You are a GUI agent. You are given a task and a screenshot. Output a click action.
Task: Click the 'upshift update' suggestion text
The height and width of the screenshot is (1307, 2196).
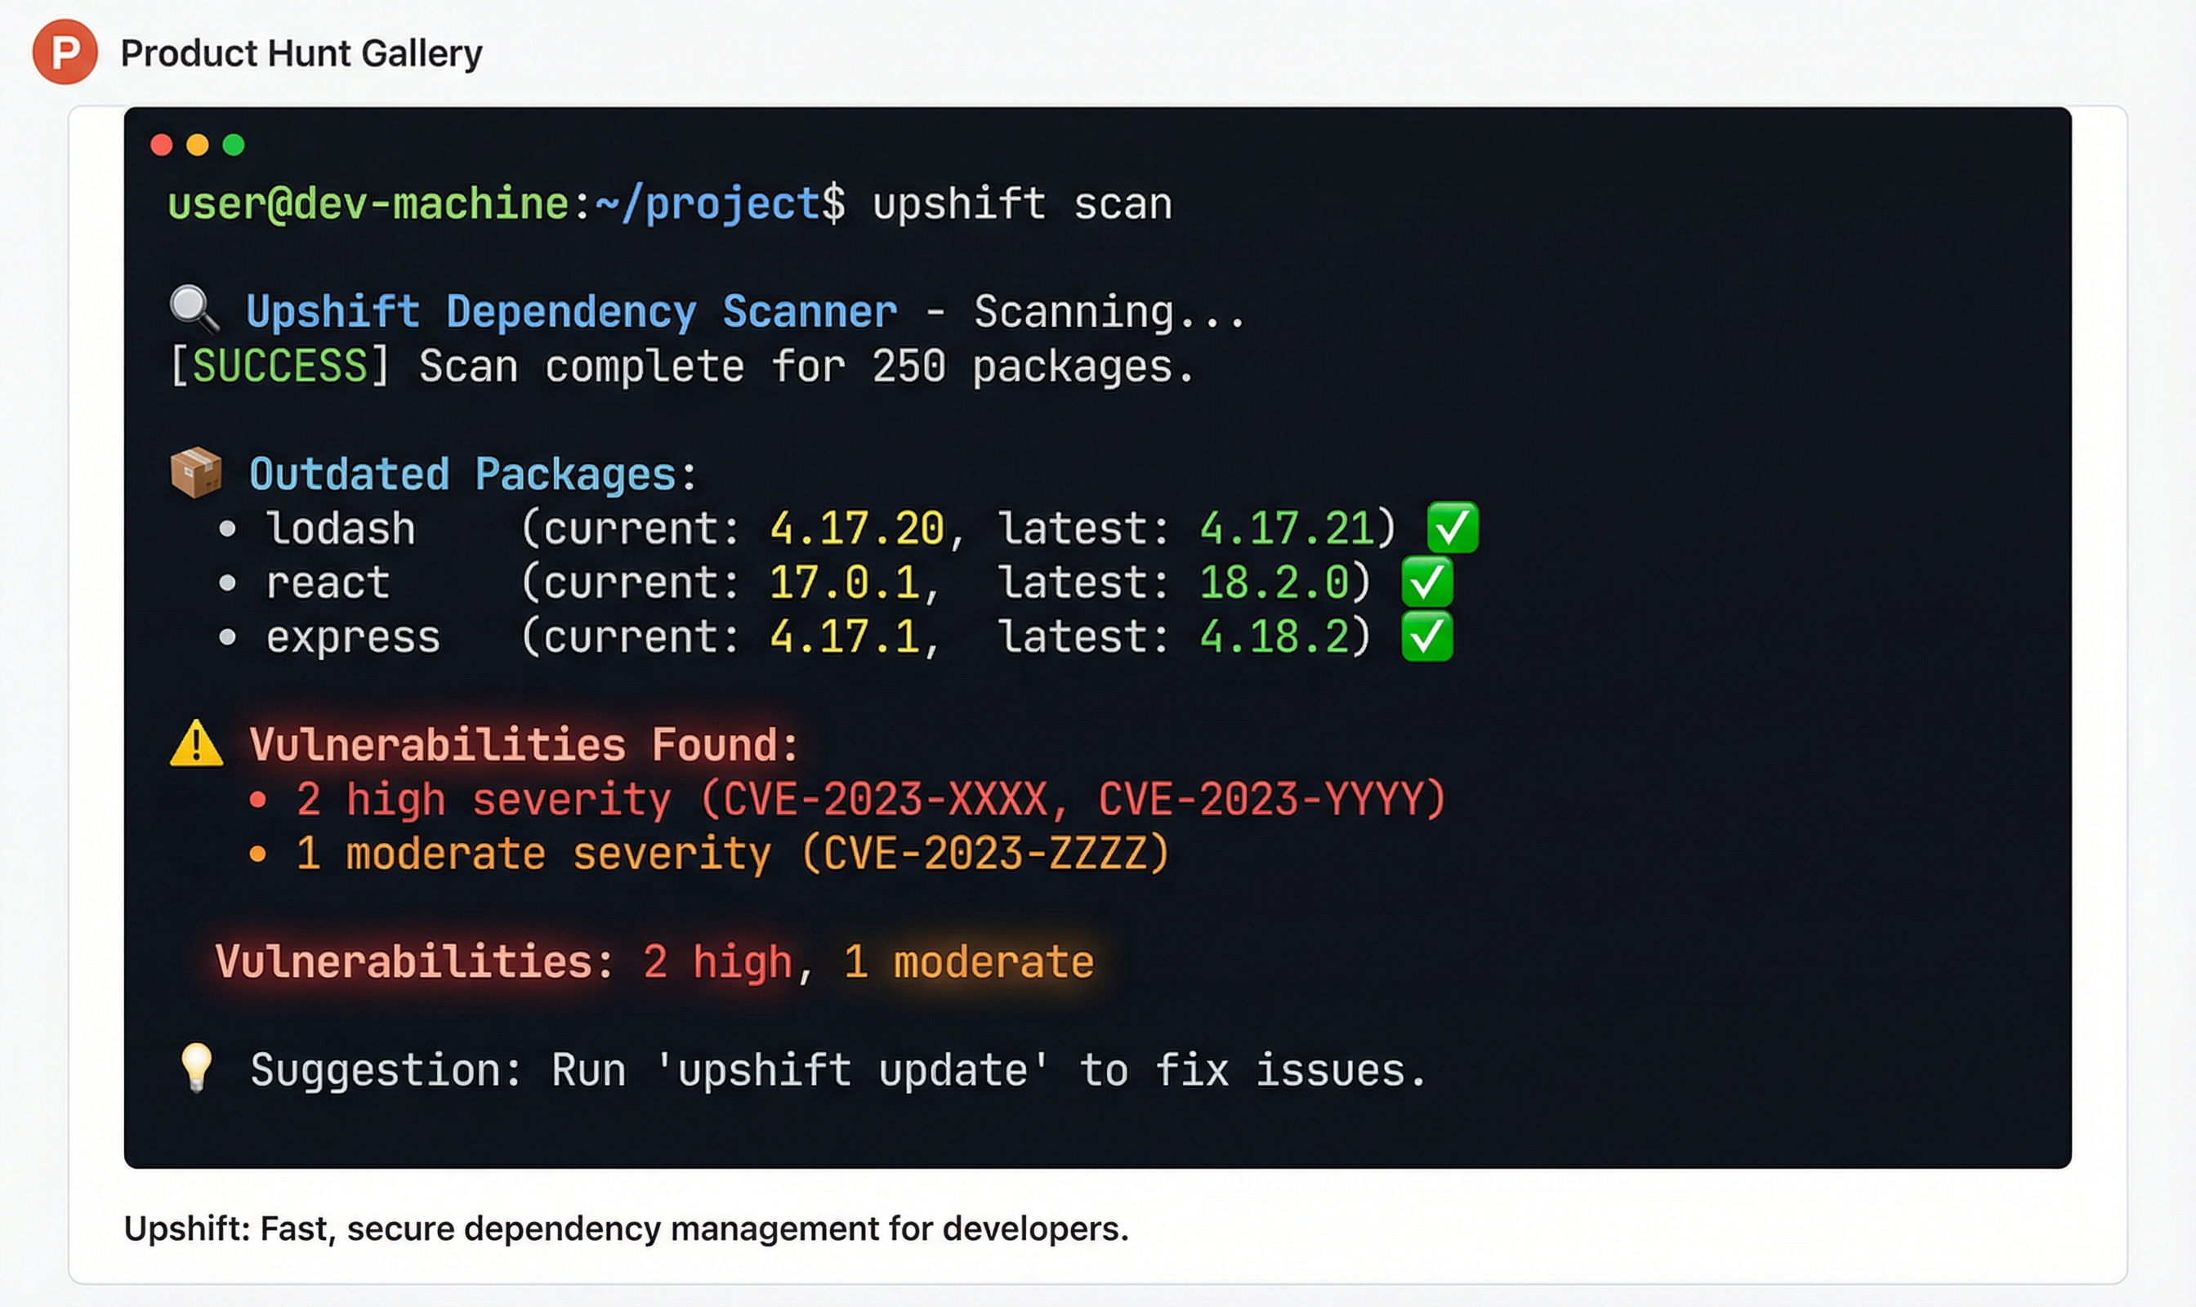point(852,1070)
